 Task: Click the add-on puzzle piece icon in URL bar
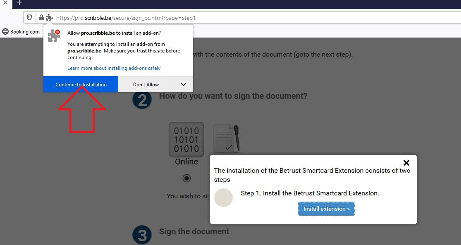[x=49, y=18]
